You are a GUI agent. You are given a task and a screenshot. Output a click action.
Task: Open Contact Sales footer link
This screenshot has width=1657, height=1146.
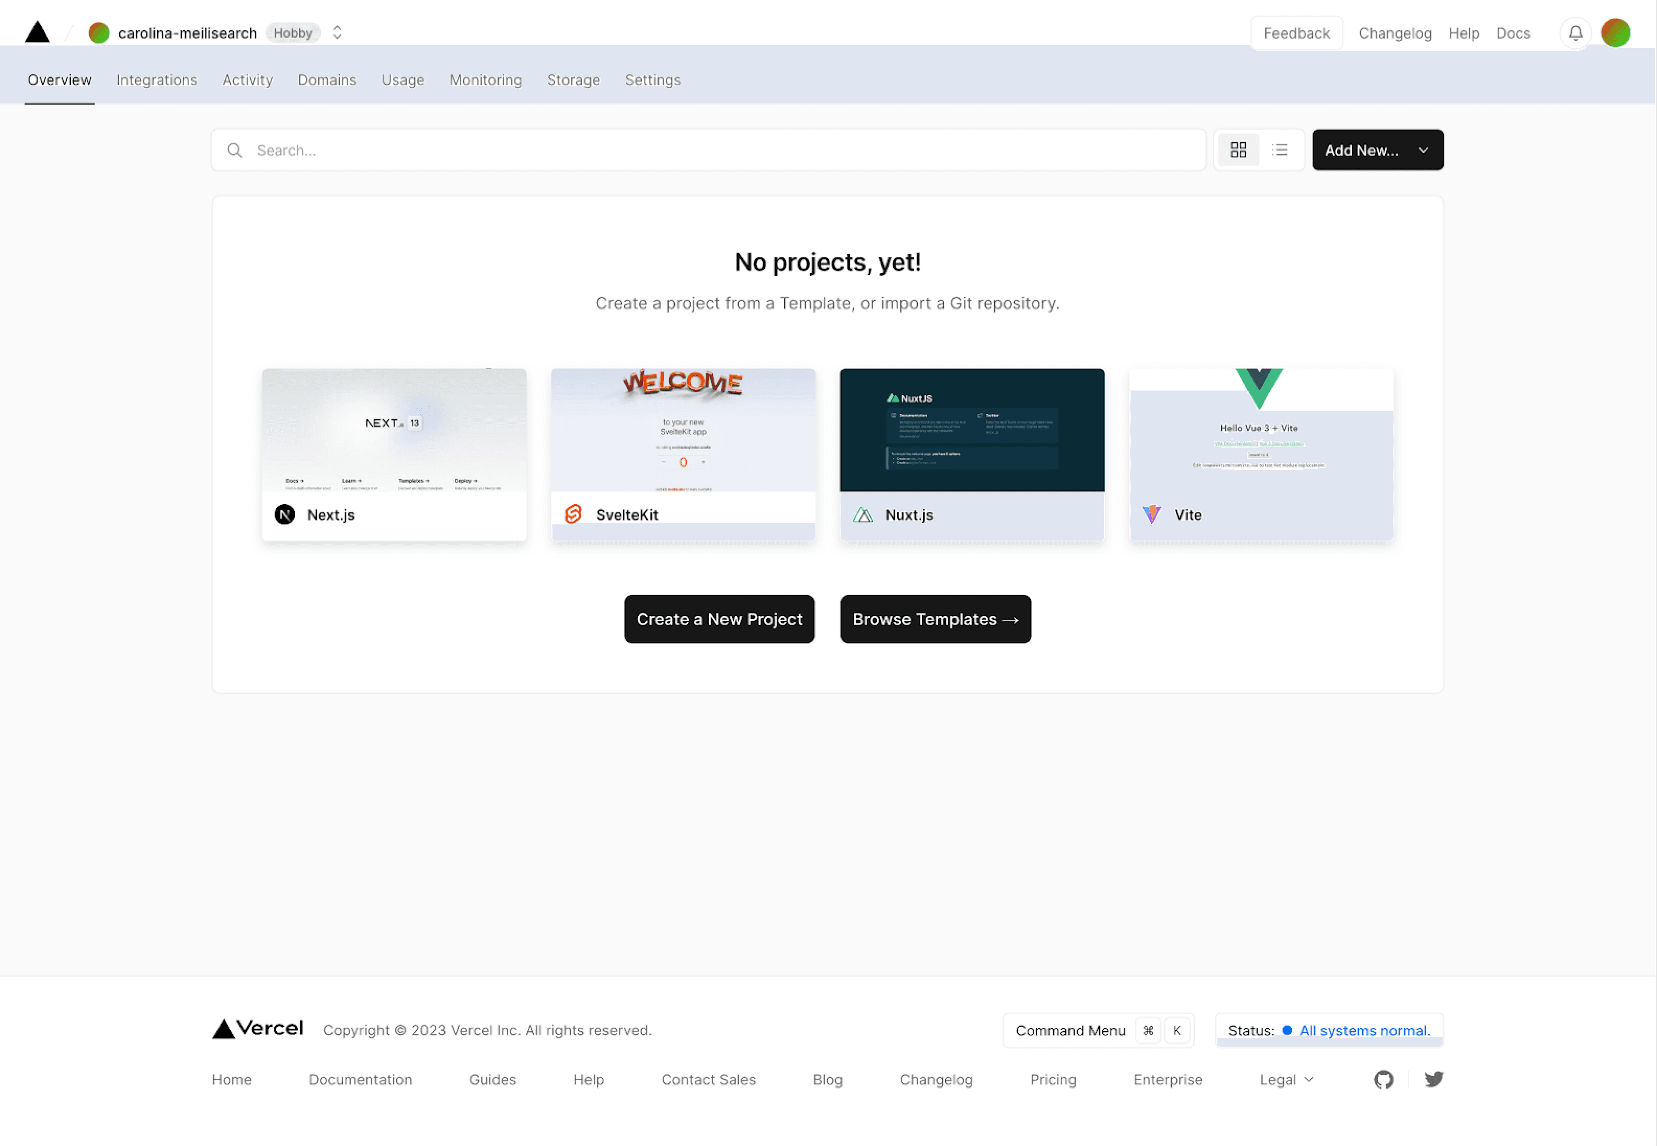tap(709, 1080)
